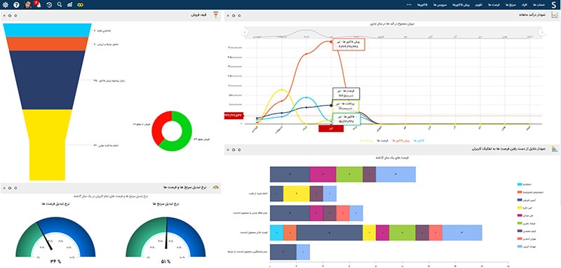The width and height of the screenshot is (561, 268).
Task: Click the yellow infinity icon
Action: [81, 5]
